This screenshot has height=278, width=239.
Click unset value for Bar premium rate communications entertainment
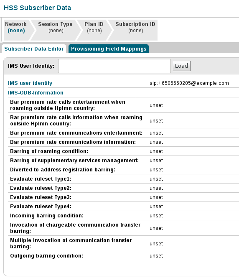(x=156, y=133)
